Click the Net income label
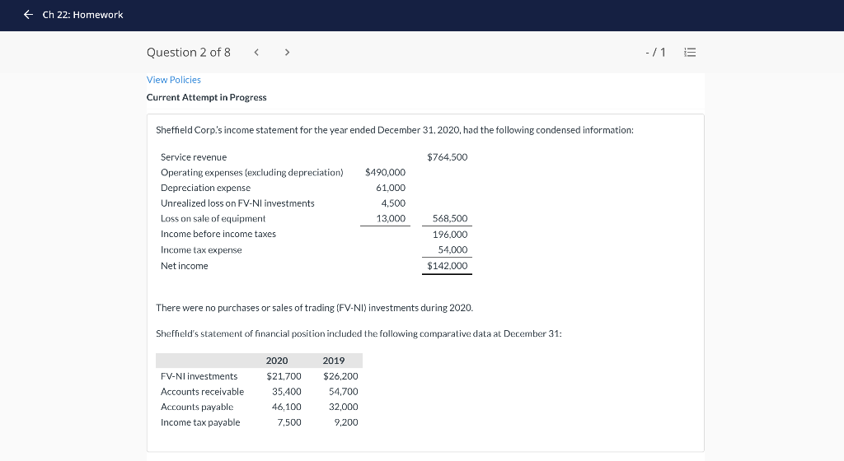This screenshot has width=844, height=461. (184, 266)
